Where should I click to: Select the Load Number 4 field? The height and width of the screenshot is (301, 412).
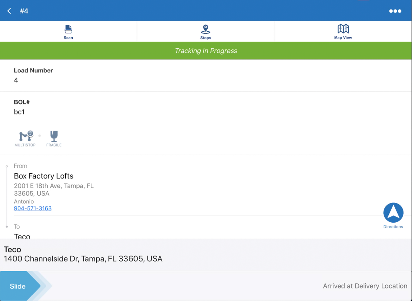[x=33, y=75]
